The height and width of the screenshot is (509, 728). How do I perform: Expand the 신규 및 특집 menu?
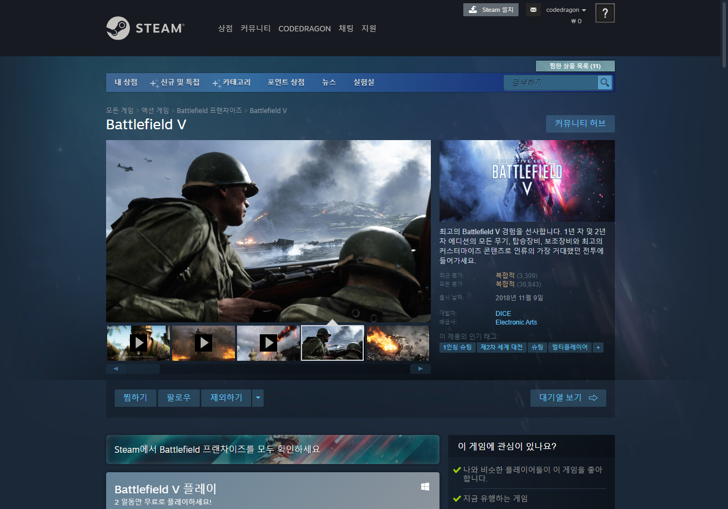(175, 82)
